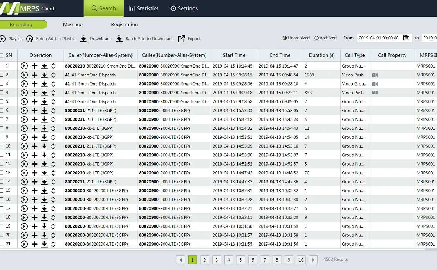The height and width of the screenshot is (270, 437).
Task: Click the From date input field
Action: (x=378, y=38)
